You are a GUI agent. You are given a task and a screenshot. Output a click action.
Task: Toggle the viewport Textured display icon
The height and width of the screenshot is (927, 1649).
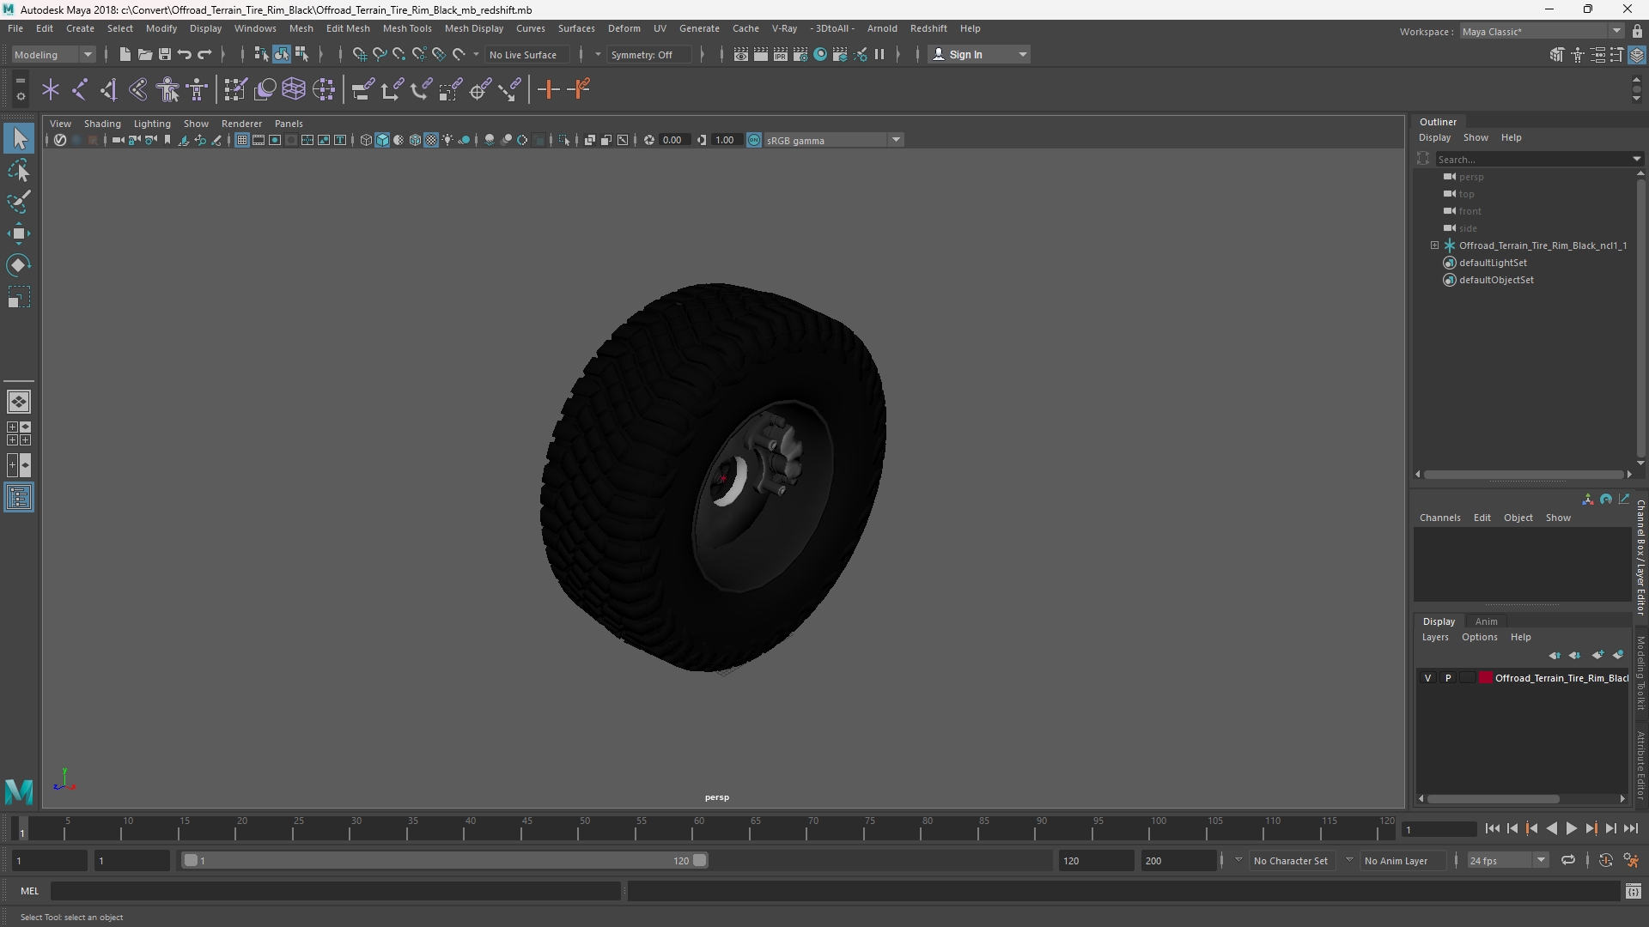pyautogui.click(x=431, y=140)
